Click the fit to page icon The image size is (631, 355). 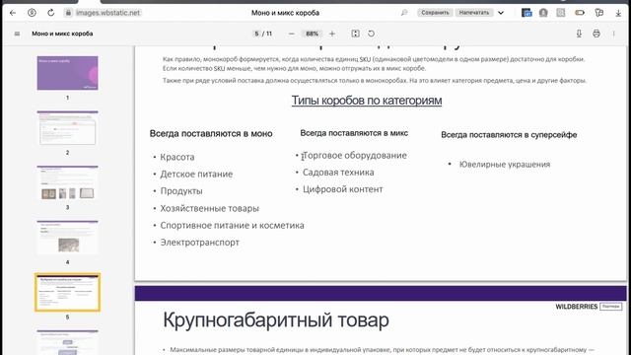(355, 34)
